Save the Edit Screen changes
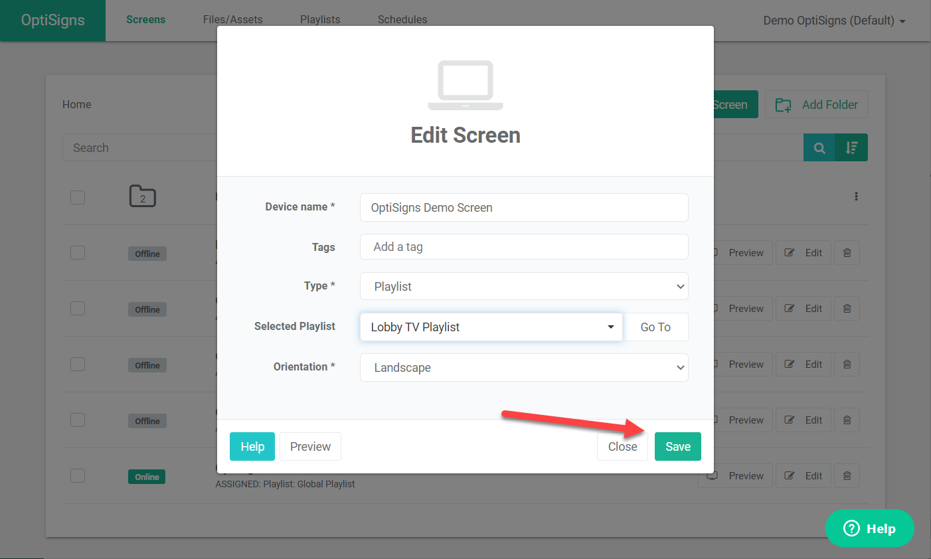The width and height of the screenshot is (931, 559). (677, 446)
